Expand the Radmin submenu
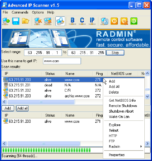 pos(124,146)
